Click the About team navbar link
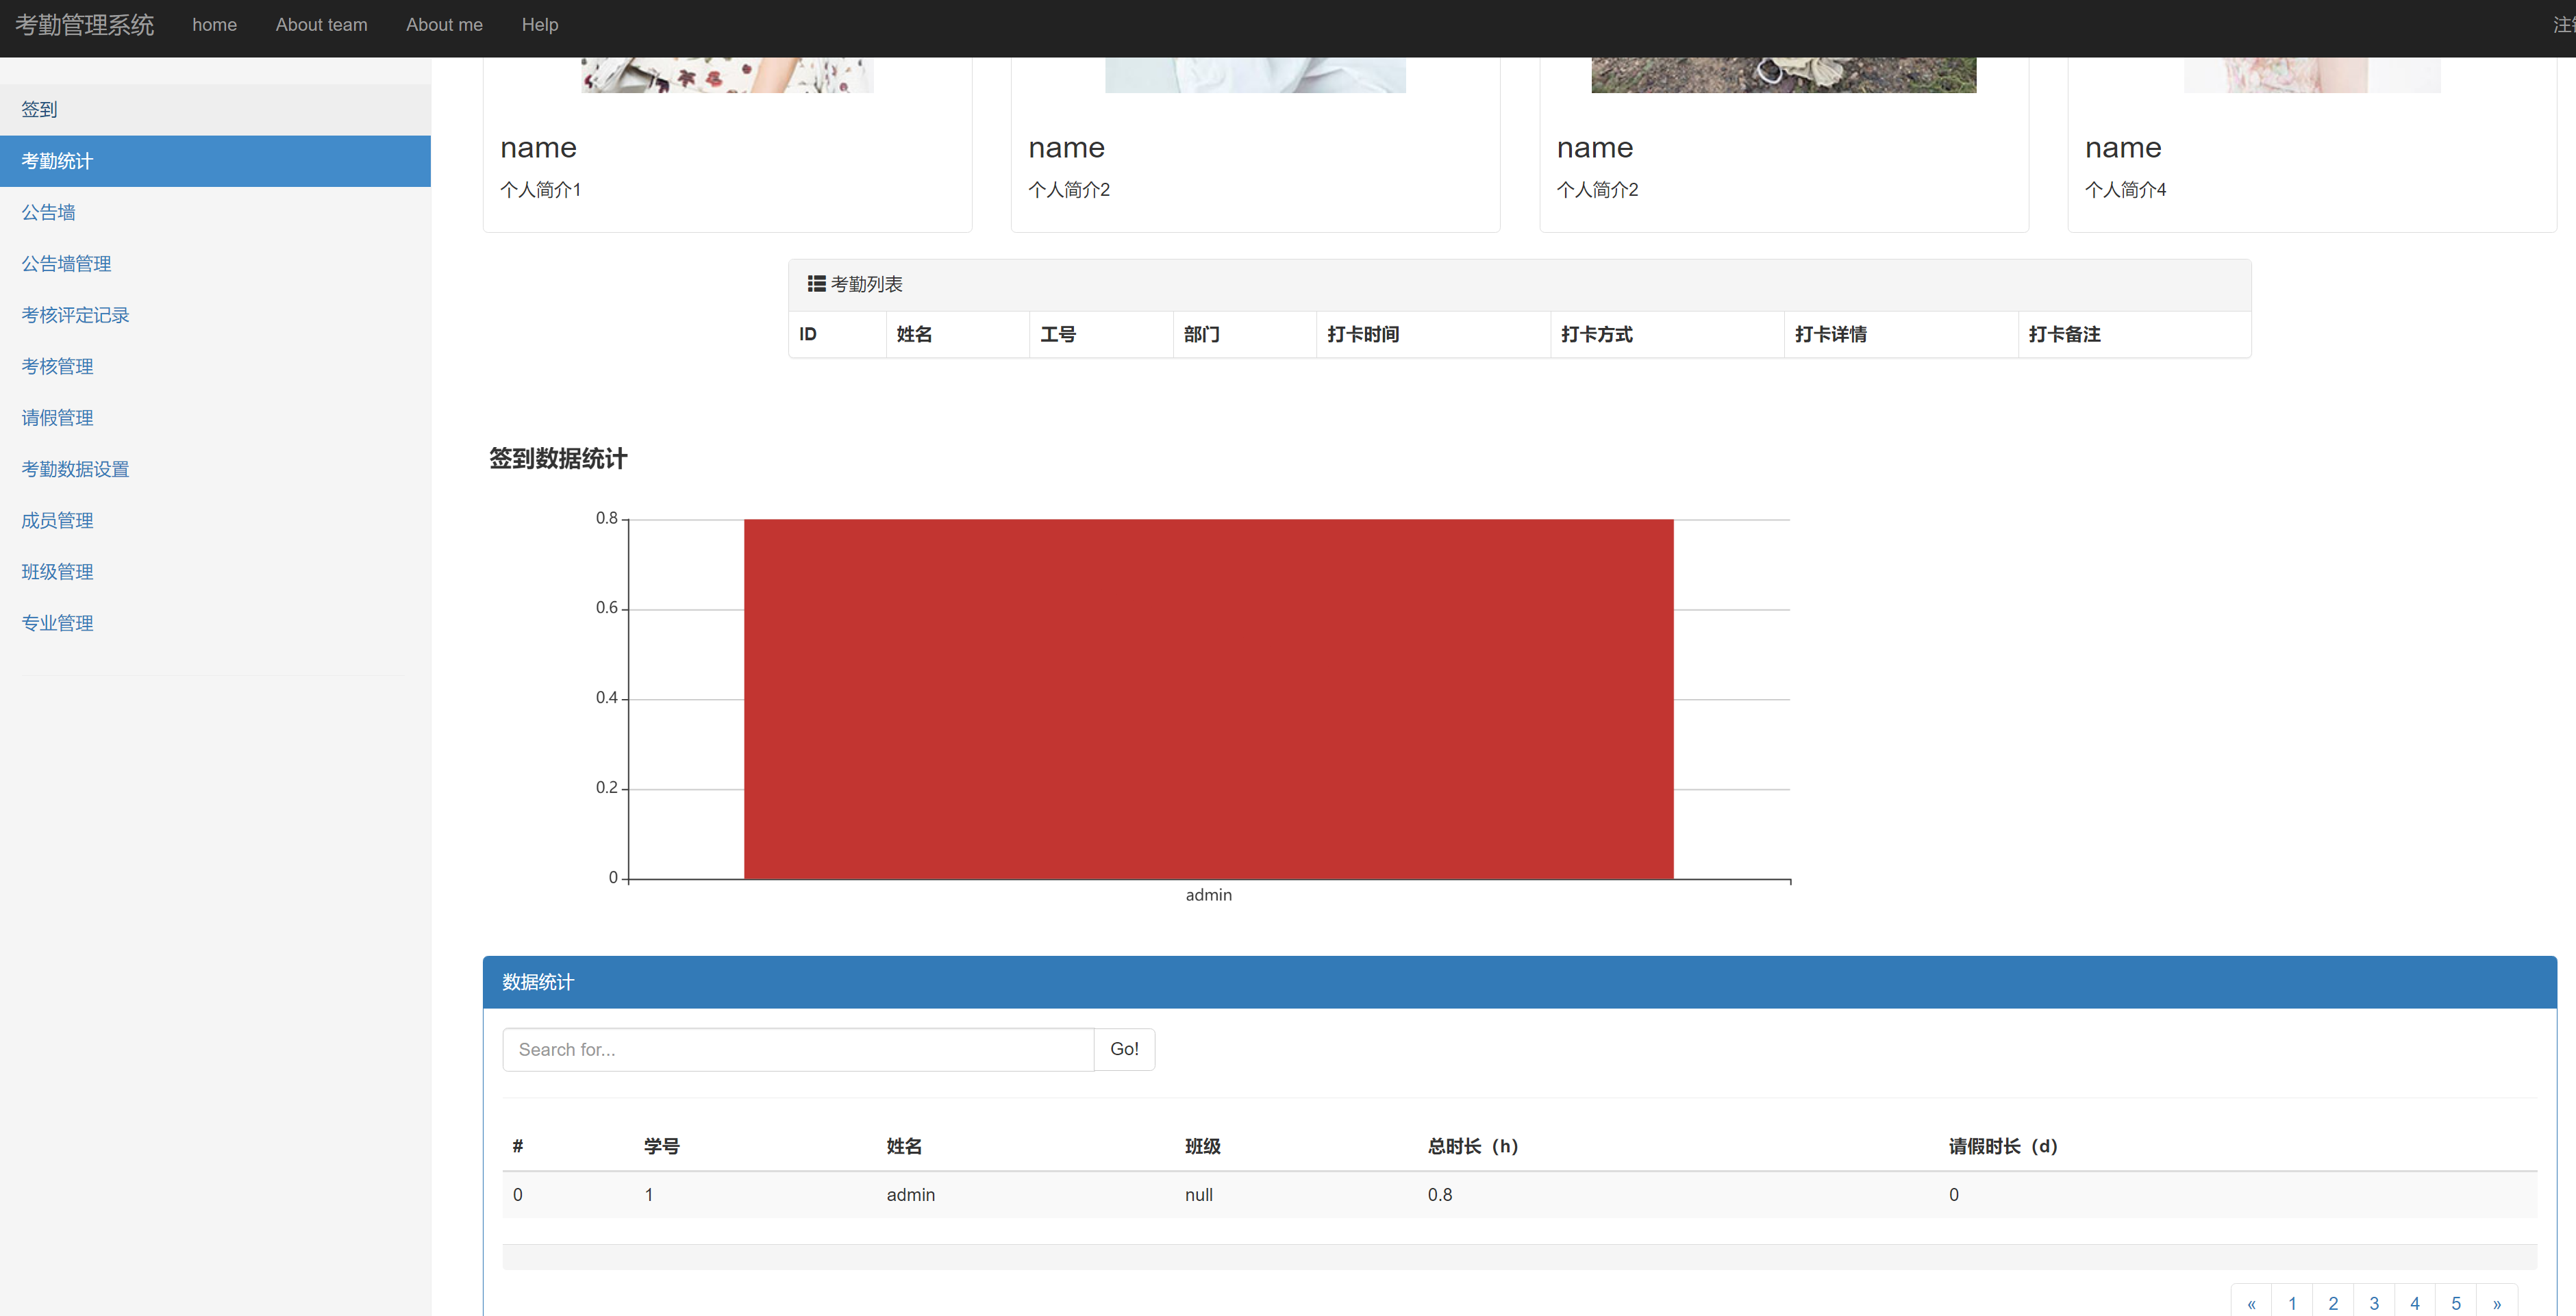 [321, 25]
